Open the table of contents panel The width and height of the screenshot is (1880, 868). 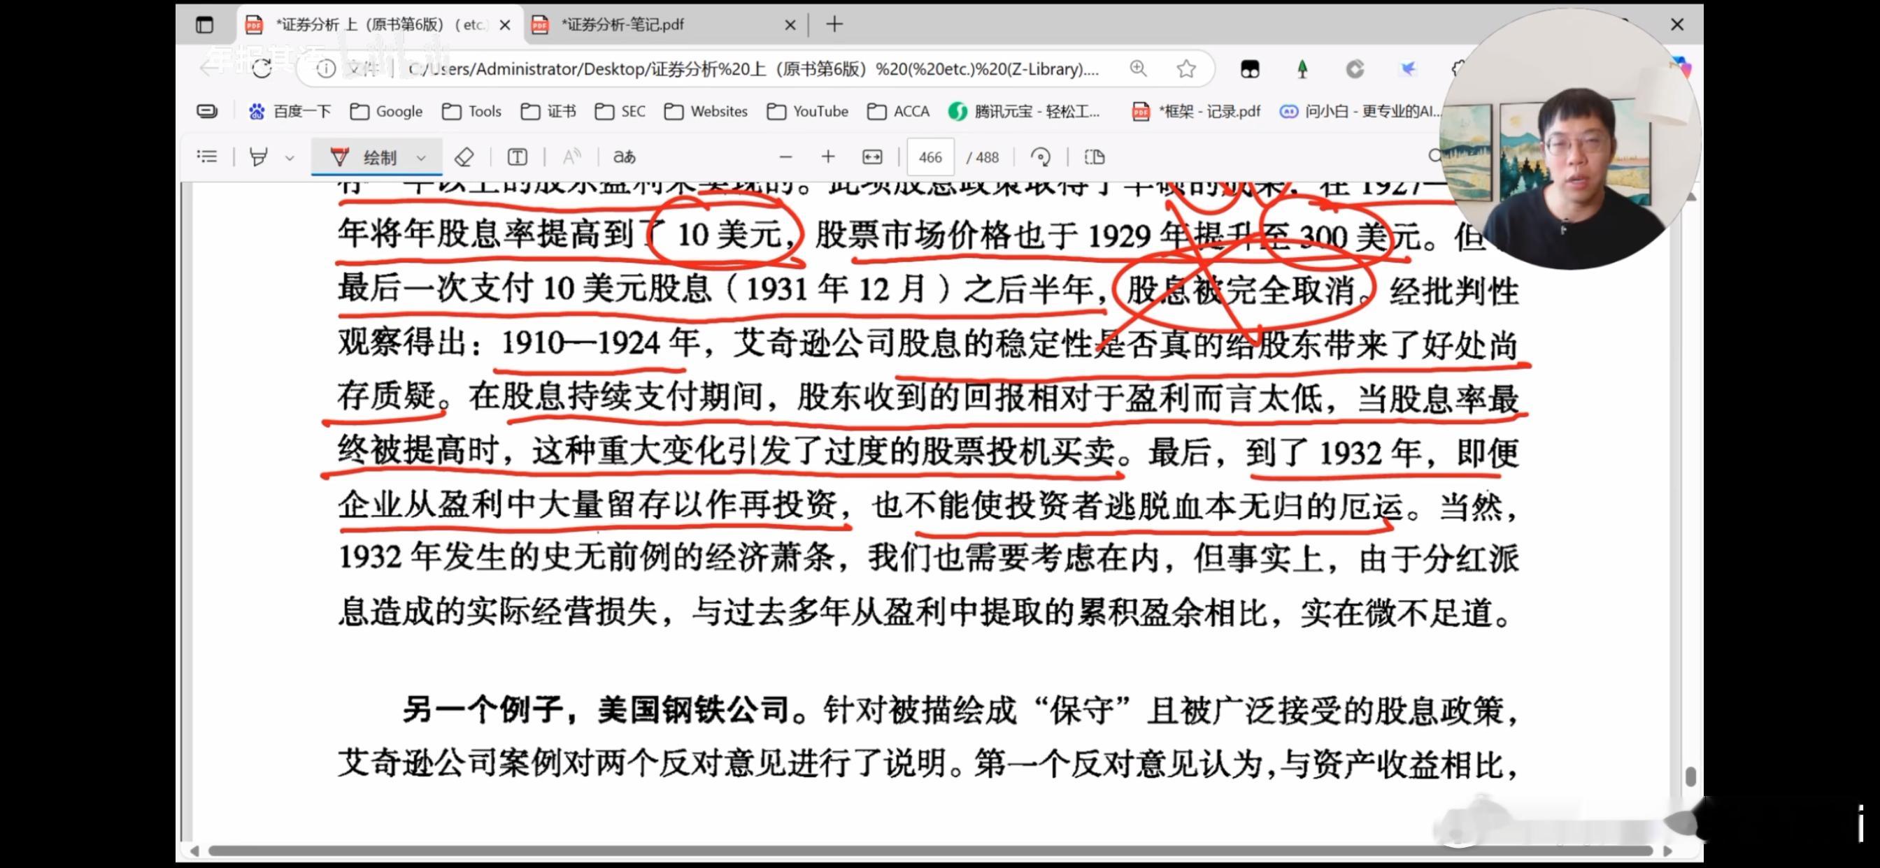tap(207, 157)
